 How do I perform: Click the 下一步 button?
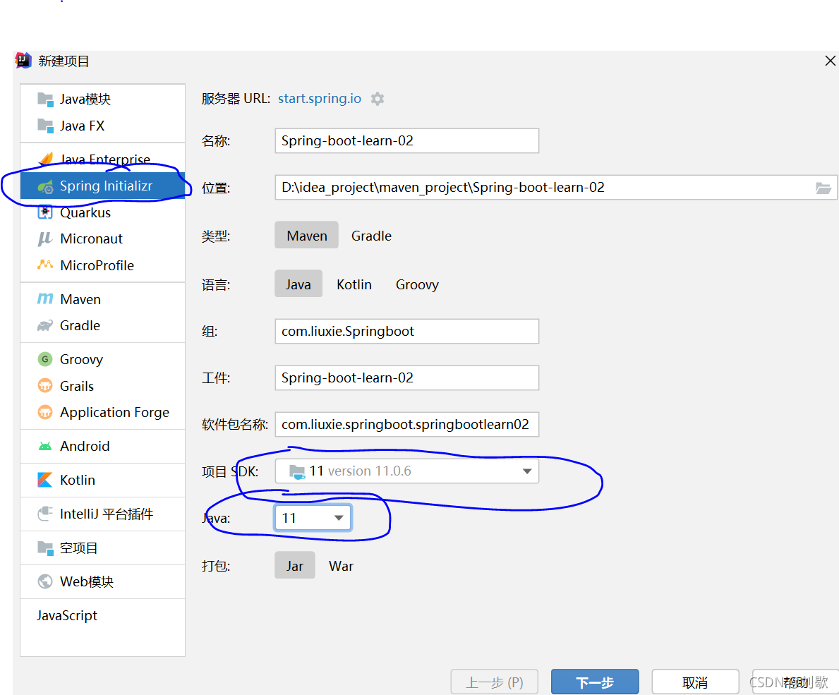pos(595,682)
